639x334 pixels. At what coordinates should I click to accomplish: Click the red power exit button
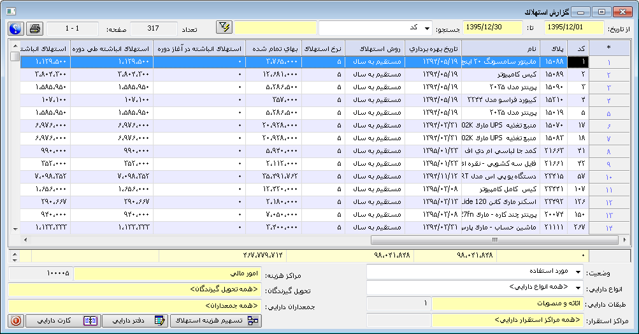(x=16, y=321)
